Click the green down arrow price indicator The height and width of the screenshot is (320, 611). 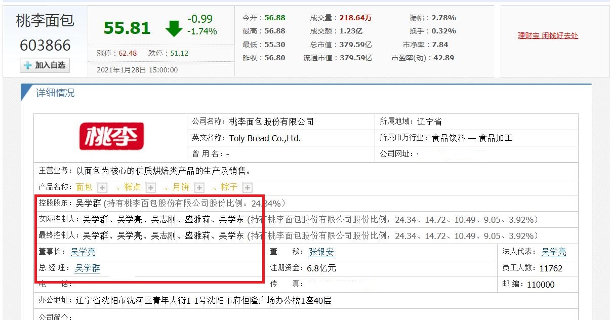click(174, 28)
